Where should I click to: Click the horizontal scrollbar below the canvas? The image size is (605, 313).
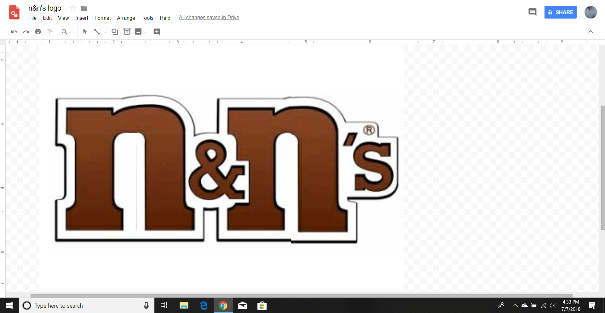[302, 296]
